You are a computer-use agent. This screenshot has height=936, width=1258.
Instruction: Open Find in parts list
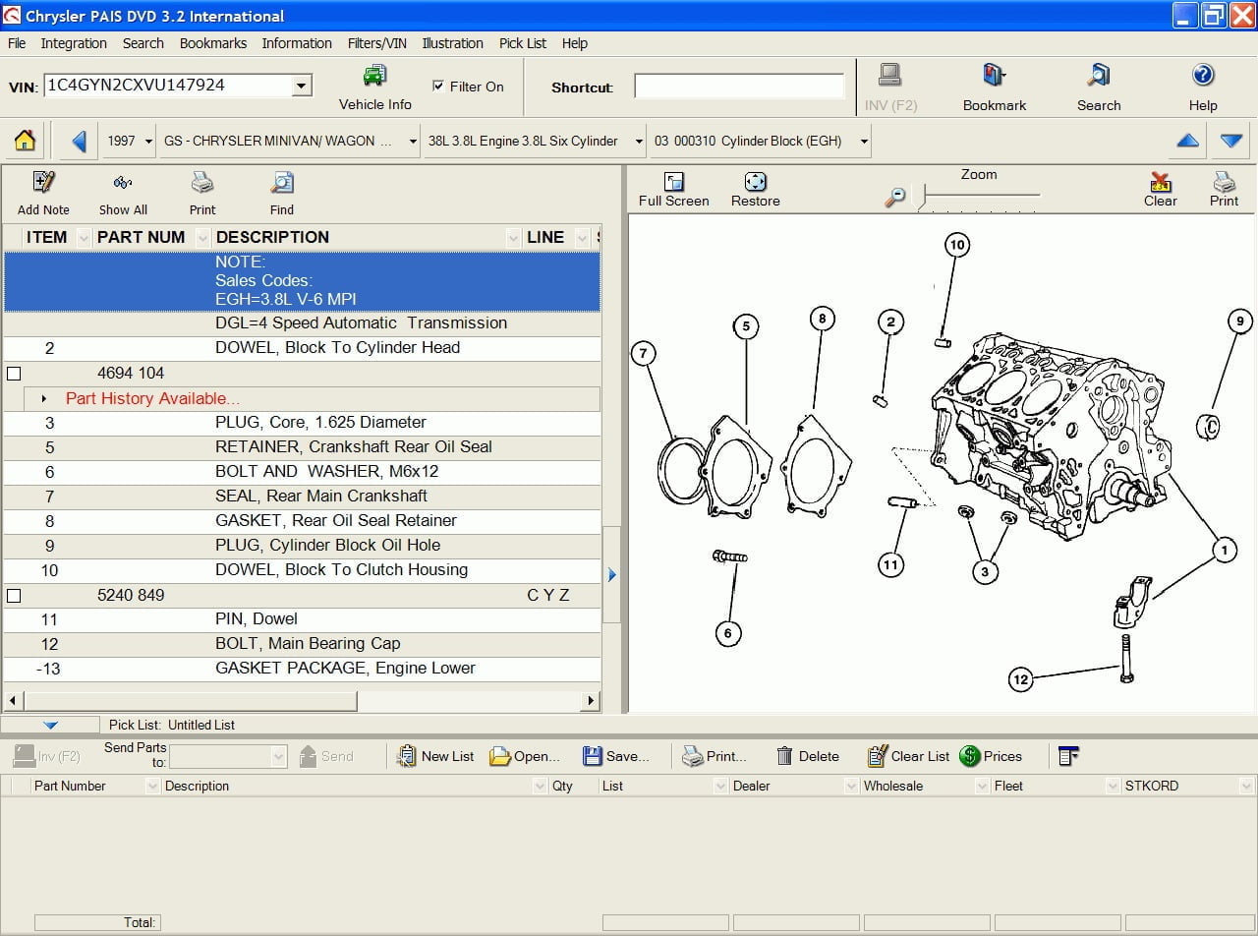pyautogui.click(x=282, y=183)
